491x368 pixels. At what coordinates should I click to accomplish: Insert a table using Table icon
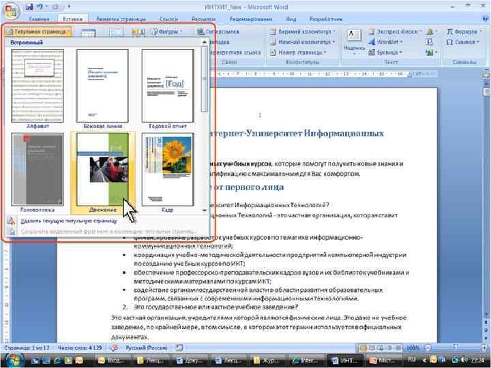click(x=89, y=33)
